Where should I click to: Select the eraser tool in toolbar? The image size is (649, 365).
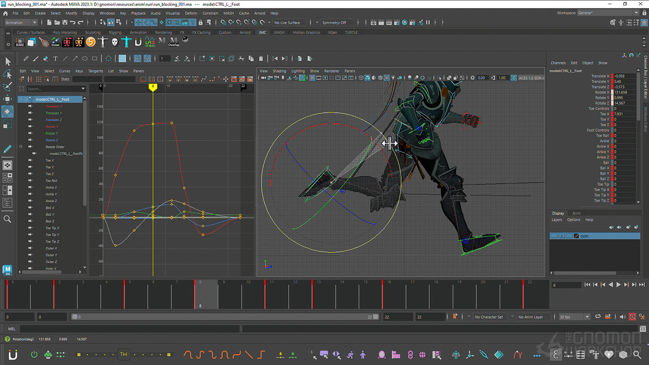coord(46,58)
